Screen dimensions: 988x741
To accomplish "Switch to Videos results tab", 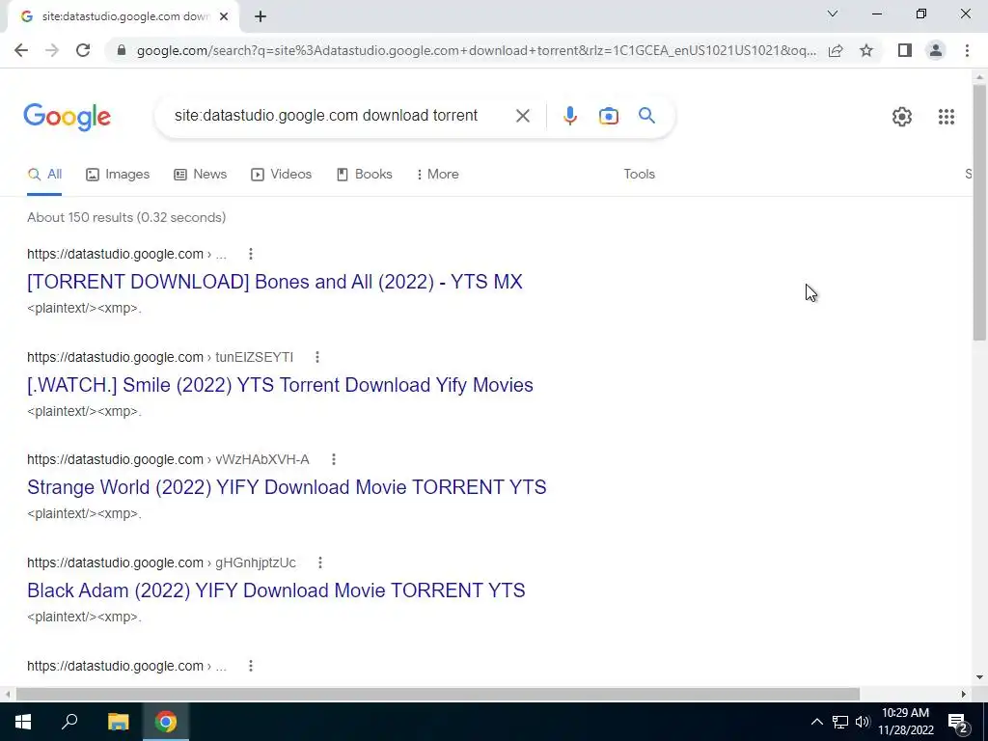I will coord(281,175).
